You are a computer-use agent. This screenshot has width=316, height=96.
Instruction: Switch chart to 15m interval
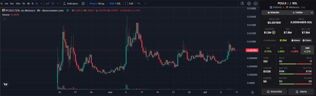point(18,4)
